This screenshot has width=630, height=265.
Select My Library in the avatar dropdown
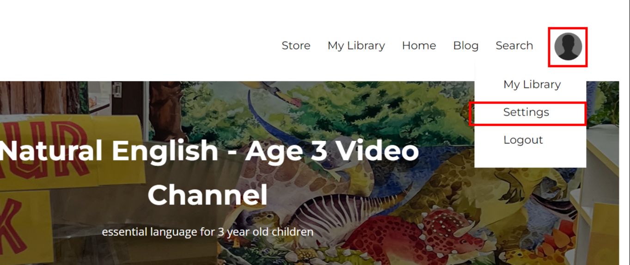(532, 85)
